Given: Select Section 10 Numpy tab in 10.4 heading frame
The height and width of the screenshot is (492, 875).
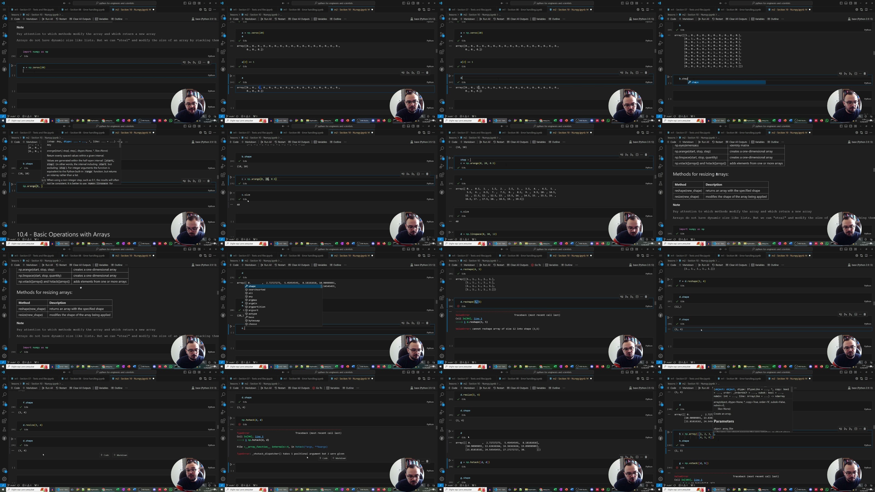Looking at the screenshot, I should click(133, 133).
